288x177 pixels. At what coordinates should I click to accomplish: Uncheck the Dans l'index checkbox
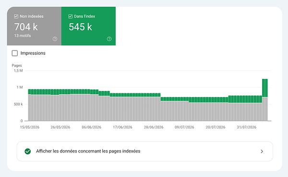tap(71, 16)
